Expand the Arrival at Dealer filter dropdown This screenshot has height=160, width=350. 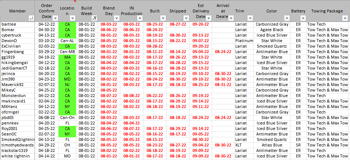click(231, 18)
